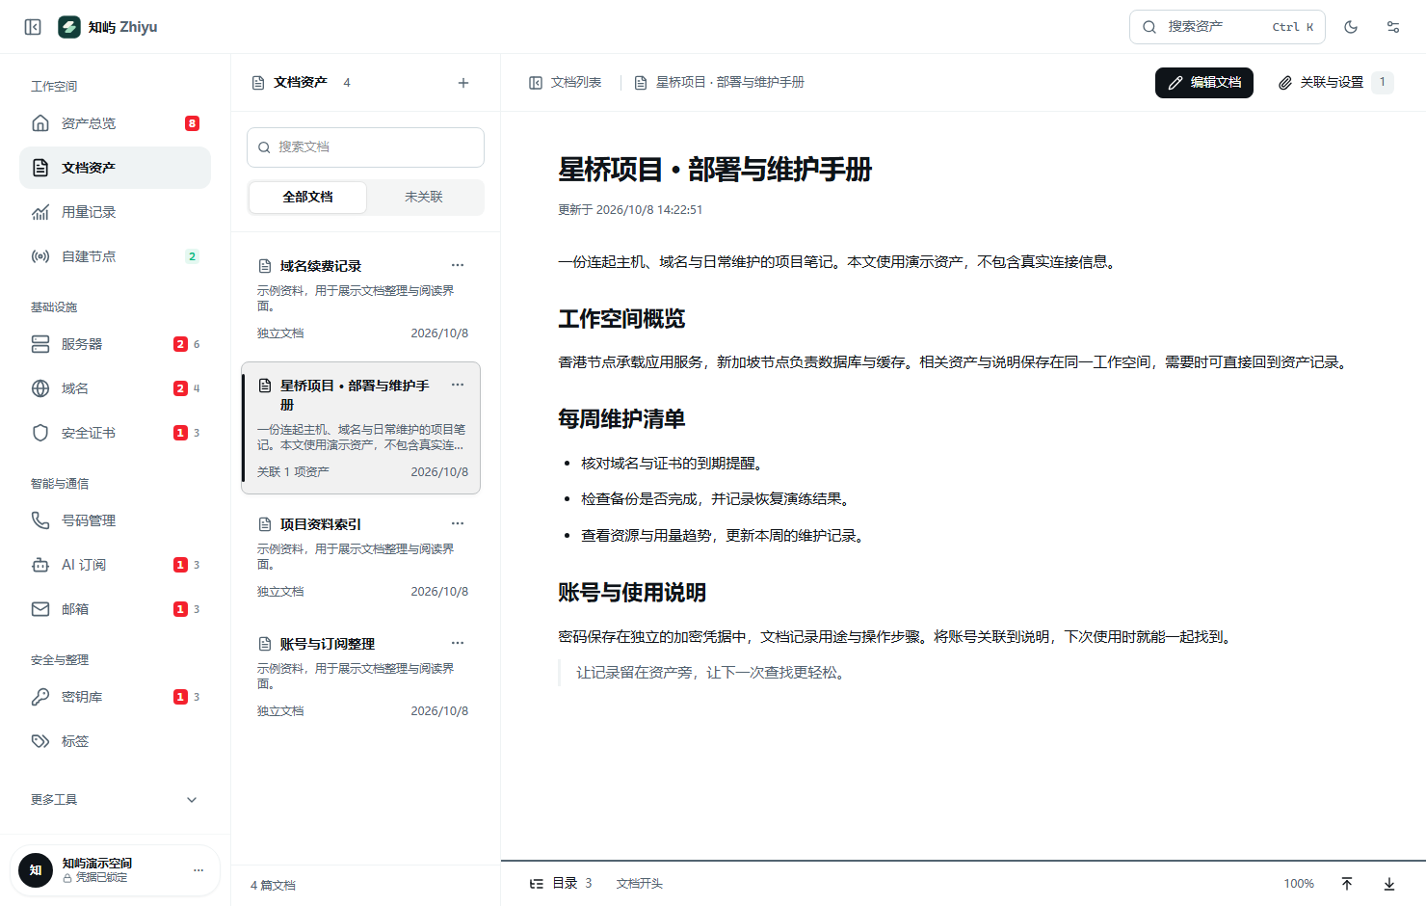The height and width of the screenshot is (906, 1426).
Task: Open display settings sliders icon
Action: click(x=1393, y=27)
